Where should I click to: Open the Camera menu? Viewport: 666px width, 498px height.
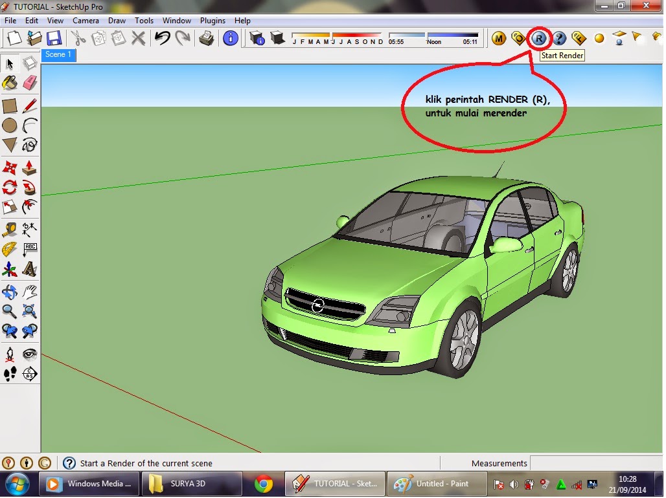pyautogui.click(x=86, y=20)
